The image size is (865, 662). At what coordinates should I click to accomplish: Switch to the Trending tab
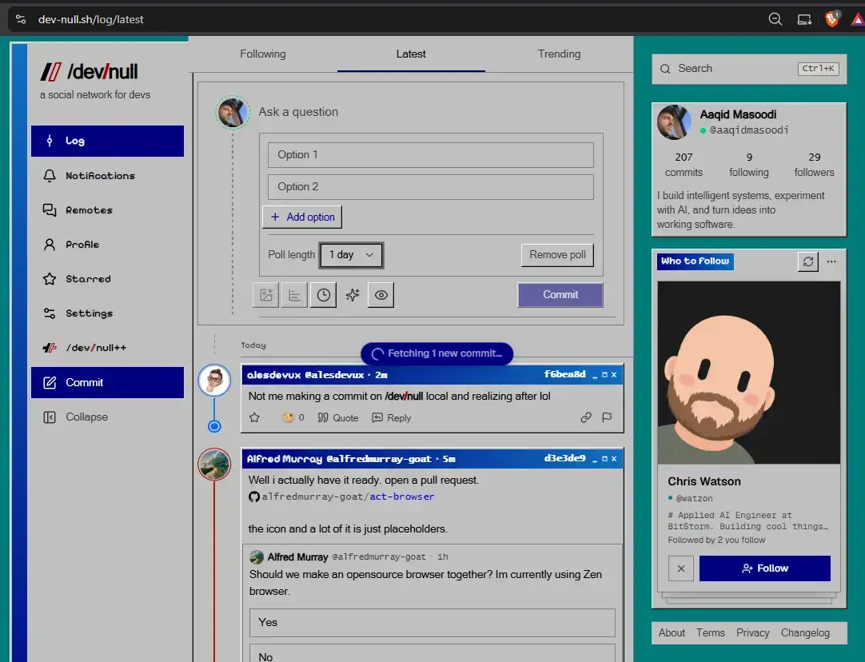pyautogui.click(x=559, y=54)
